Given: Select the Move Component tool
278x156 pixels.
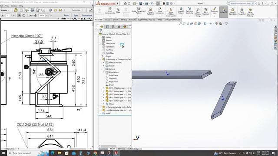Looking at the screenshot, I should point(160,11).
